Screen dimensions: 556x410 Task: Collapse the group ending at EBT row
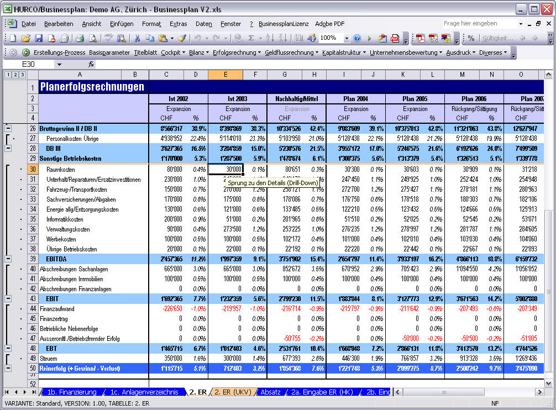click(8, 348)
